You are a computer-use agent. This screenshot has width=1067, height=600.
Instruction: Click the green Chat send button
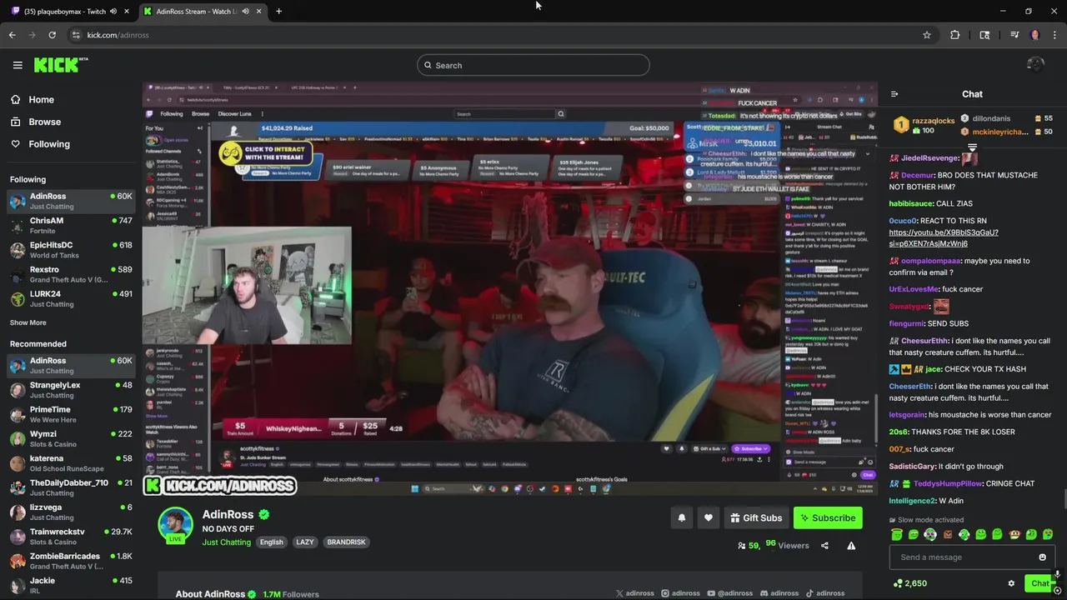(x=1039, y=583)
